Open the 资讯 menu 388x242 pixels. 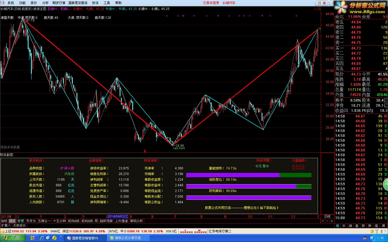(95, 3)
